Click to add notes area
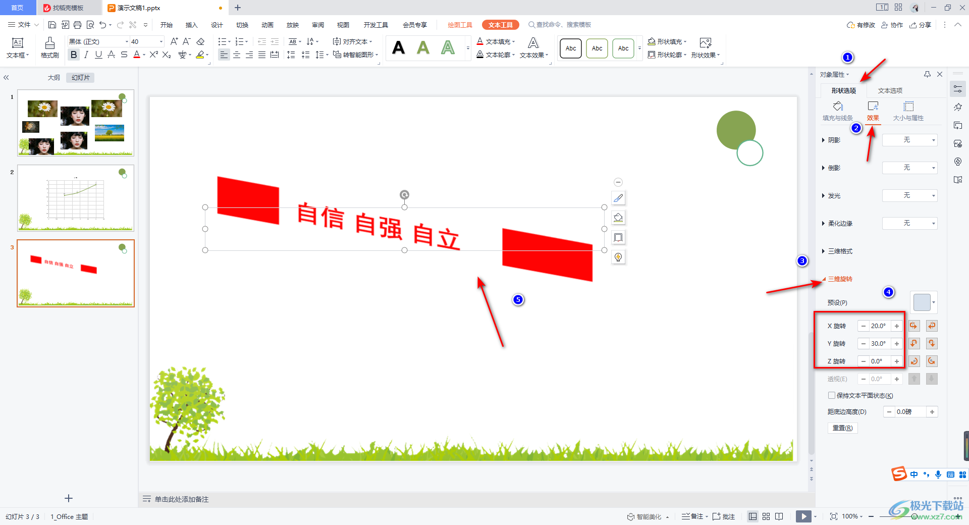The width and height of the screenshot is (969, 525). [x=182, y=499]
